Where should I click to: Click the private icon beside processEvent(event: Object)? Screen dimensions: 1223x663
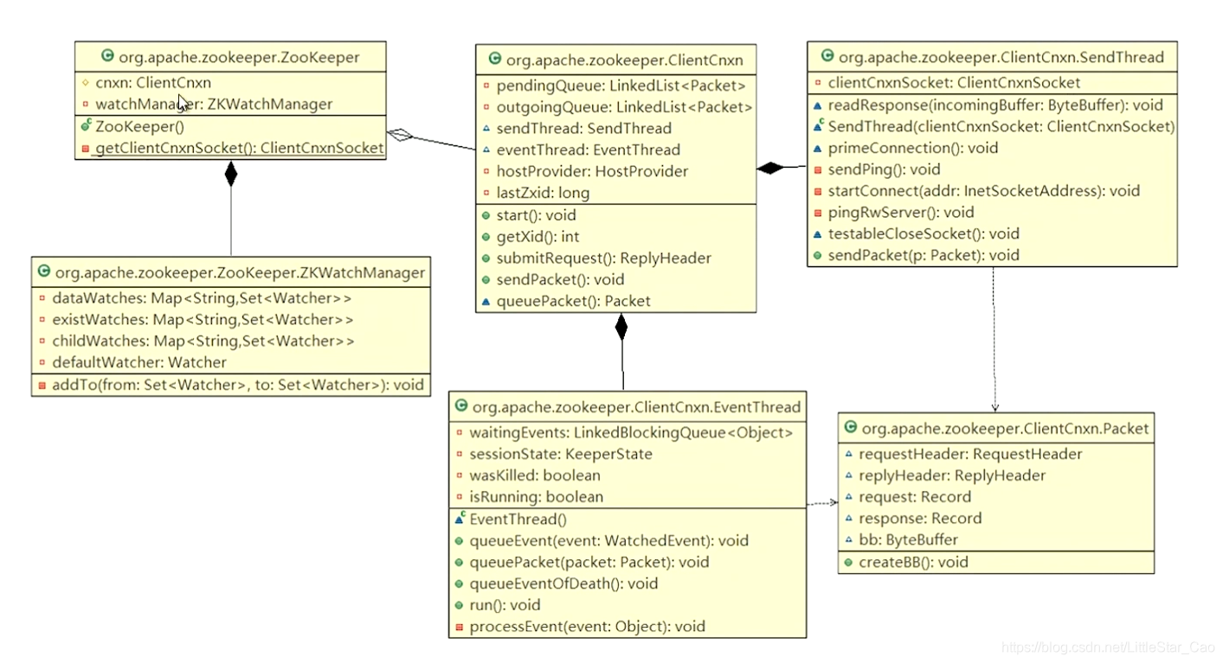point(460,627)
